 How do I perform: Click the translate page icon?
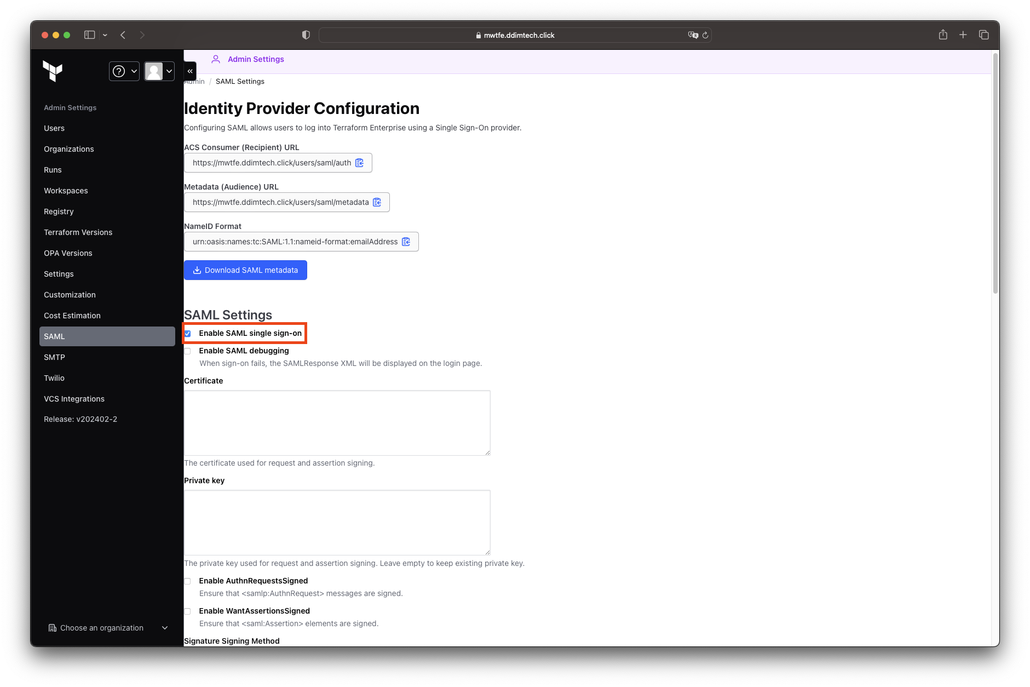[x=693, y=35]
